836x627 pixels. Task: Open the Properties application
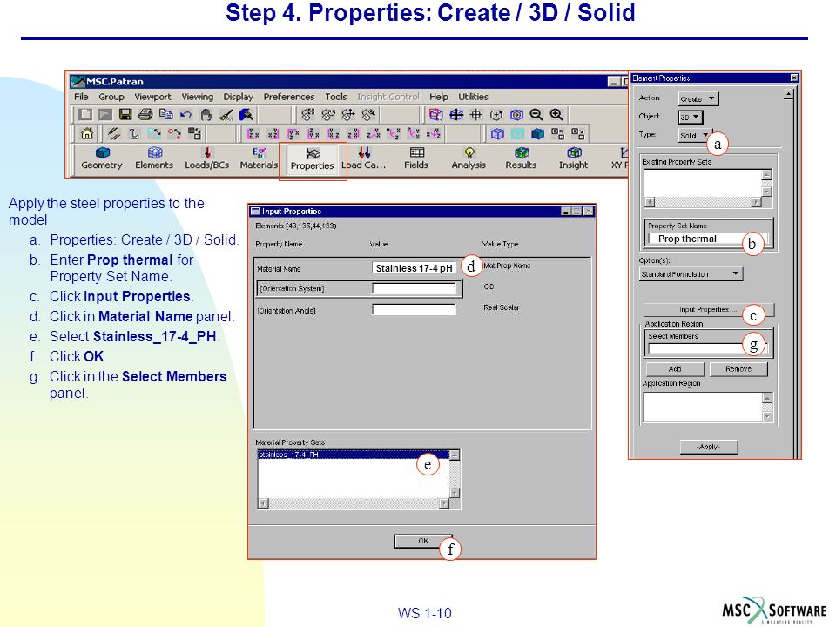313,158
